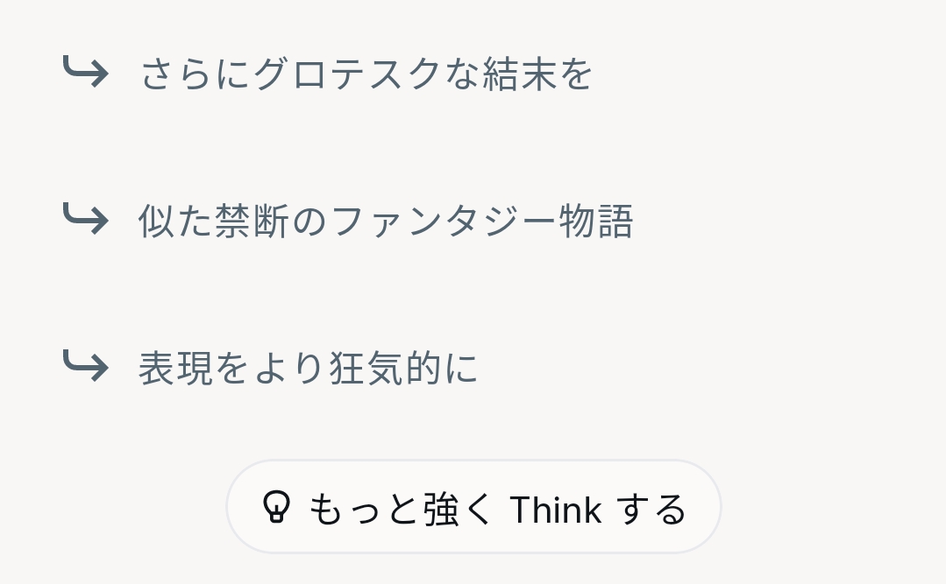
Task: Click the text 狂気的に in the third suggestion
Action: coord(403,368)
